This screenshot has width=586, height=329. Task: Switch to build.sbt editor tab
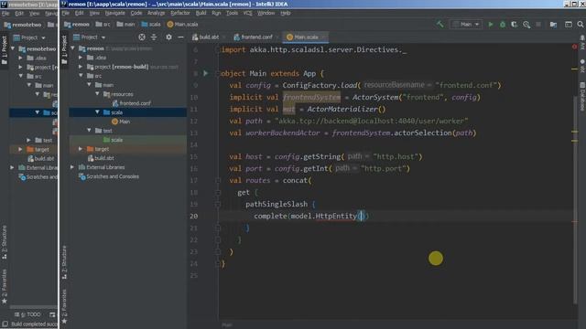click(209, 37)
